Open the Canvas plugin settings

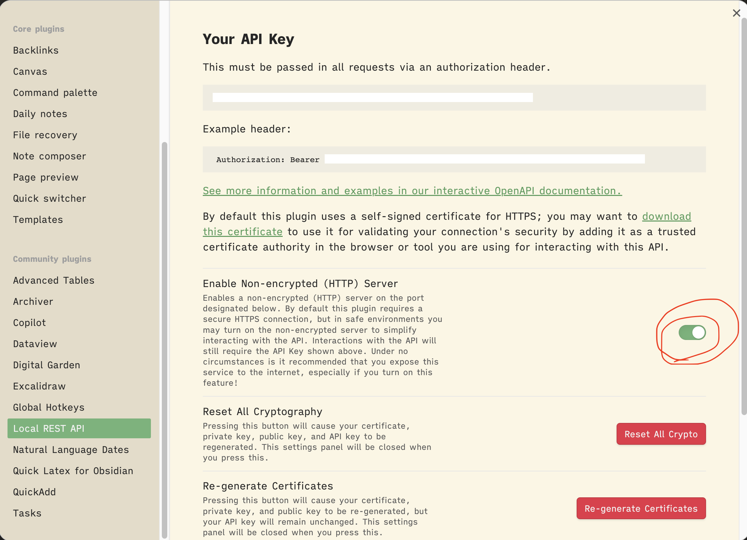point(30,72)
